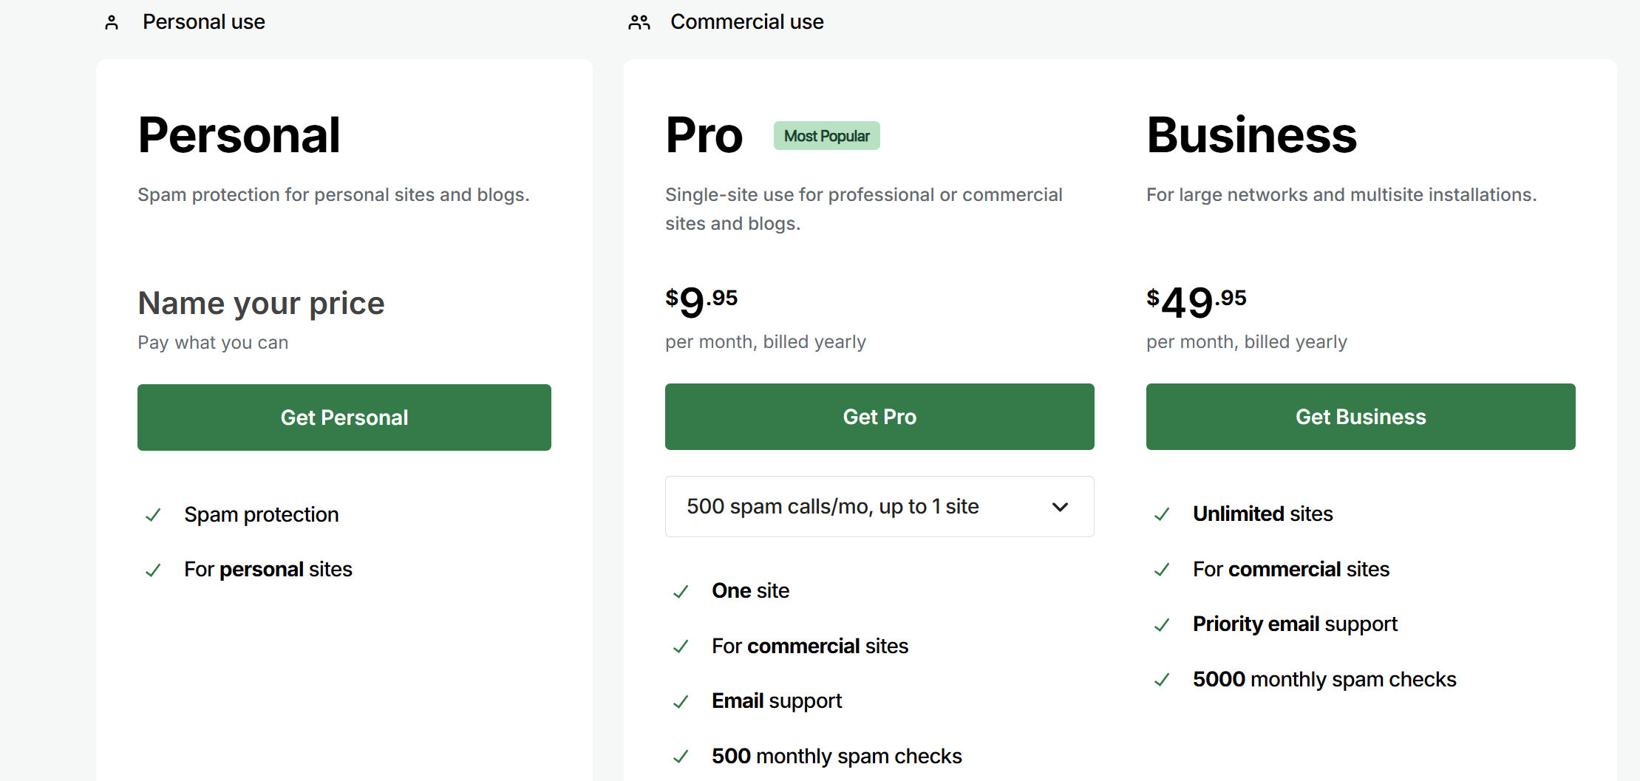Select the Personal use heading
The width and height of the screenshot is (1640, 781).
[x=204, y=22]
